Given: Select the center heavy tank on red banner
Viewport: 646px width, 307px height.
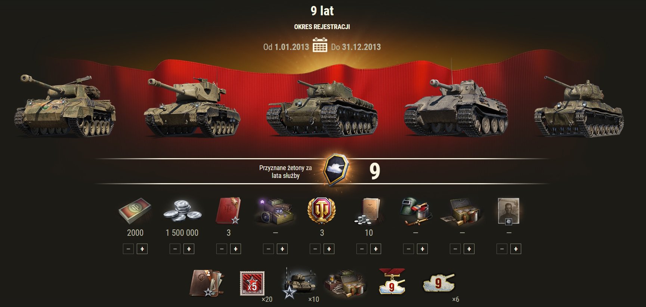Looking at the screenshot, I should point(322,108).
